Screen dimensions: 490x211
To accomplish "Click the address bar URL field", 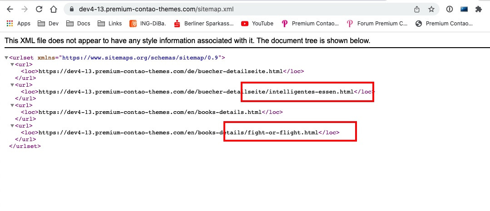I will (227, 9).
